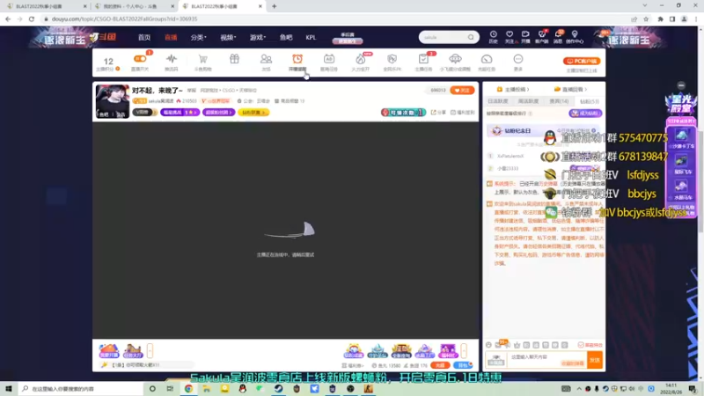Click the 可猜次数 guess badge
This screenshot has width=704, height=396.
(x=403, y=113)
